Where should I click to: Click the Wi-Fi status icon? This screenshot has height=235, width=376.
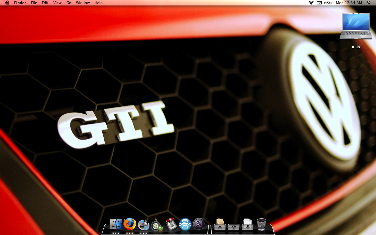(x=311, y=3)
